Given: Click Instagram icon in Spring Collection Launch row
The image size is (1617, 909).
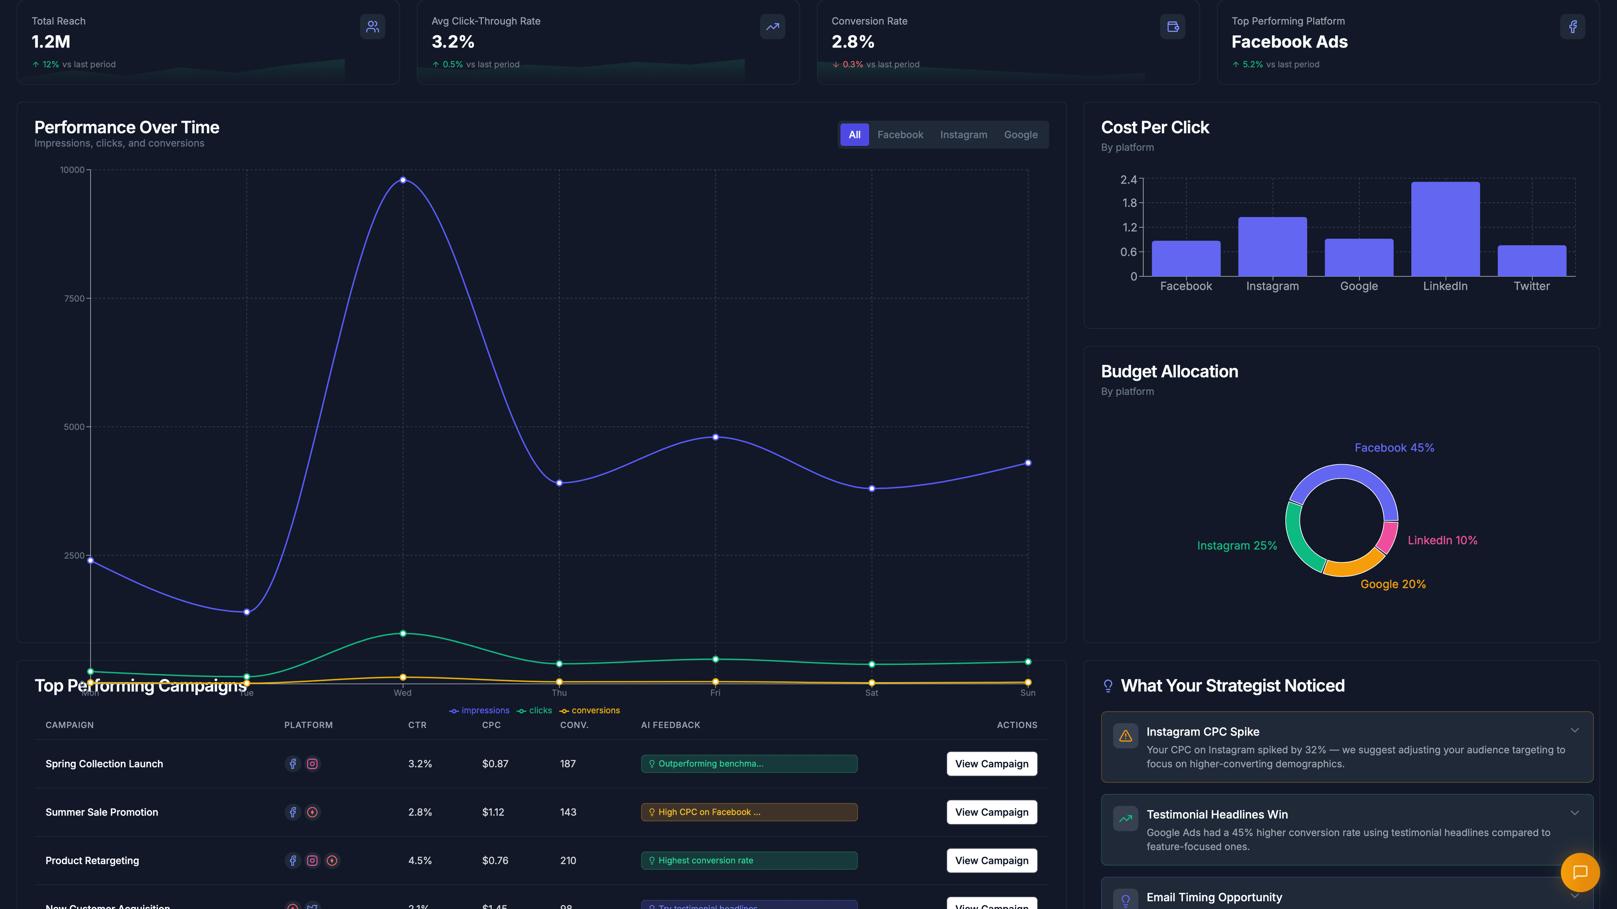Looking at the screenshot, I should (312, 763).
